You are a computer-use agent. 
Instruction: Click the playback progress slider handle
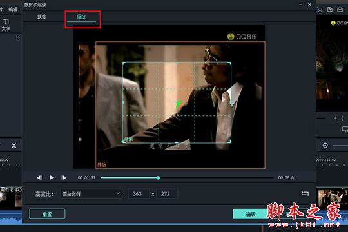tap(158, 178)
